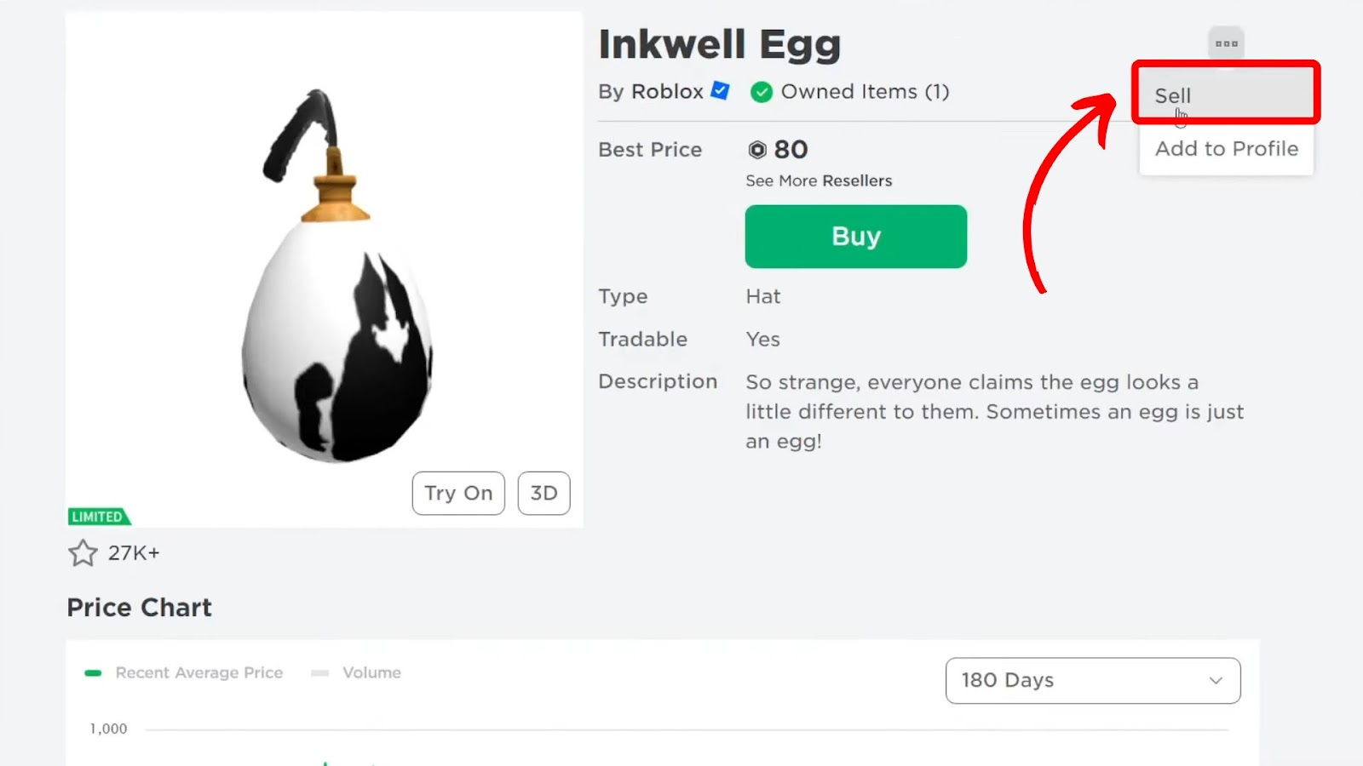1363x766 pixels.
Task: Click the 27K+ favorites count
Action: [134, 553]
